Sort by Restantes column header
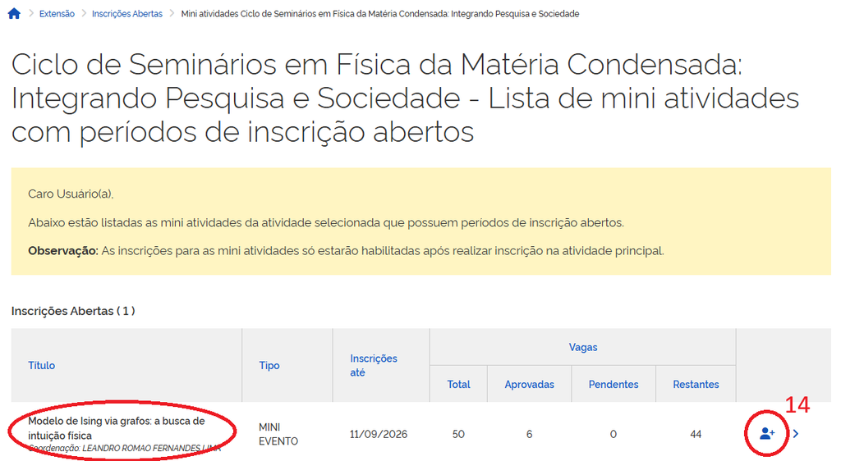The image size is (841, 461). (696, 384)
